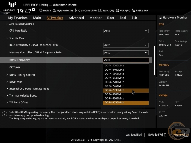Click the Hot Keys question icon

click(x=186, y=135)
